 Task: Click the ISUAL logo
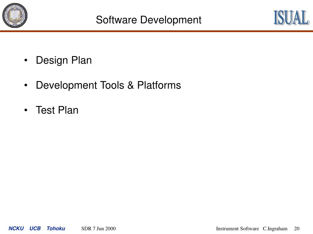291,18
